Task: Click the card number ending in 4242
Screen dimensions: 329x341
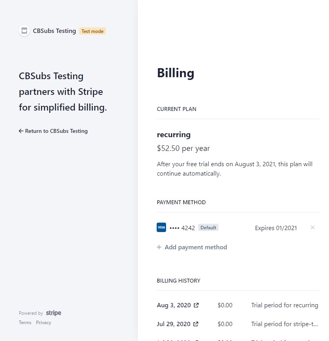Action: (182, 228)
